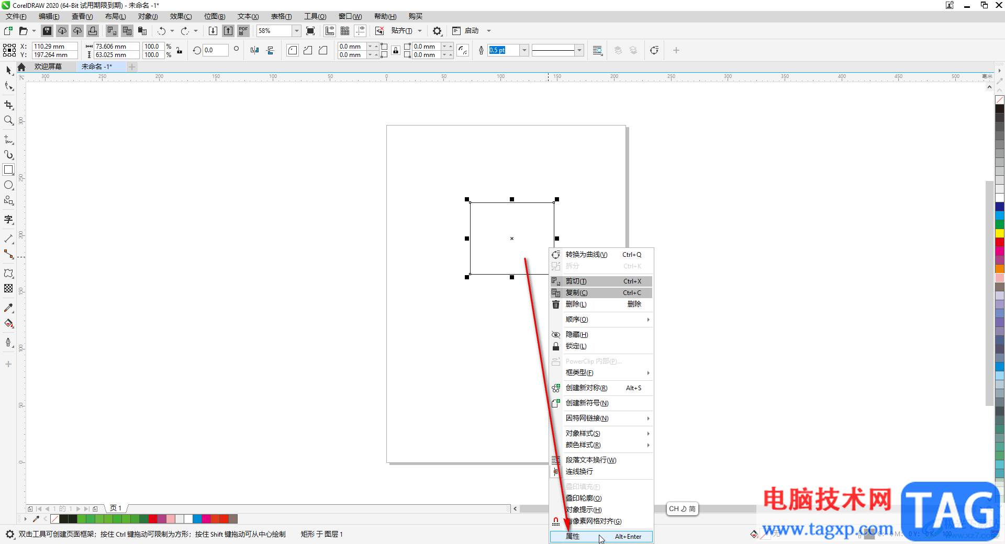This screenshot has height=544, width=1005.
Task: Select the Text tool
Action: tap(8, 220)
